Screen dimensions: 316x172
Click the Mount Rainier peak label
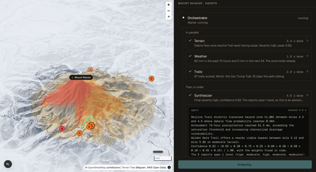point(81,77)
